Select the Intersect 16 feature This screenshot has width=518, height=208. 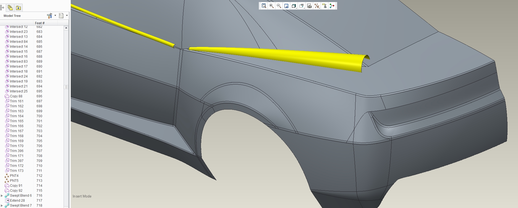[19, 57]
